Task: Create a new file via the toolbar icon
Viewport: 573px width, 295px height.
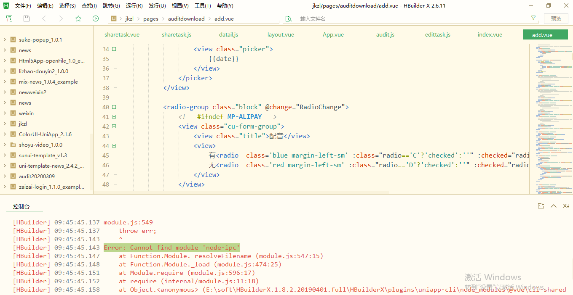Action: 9,19
